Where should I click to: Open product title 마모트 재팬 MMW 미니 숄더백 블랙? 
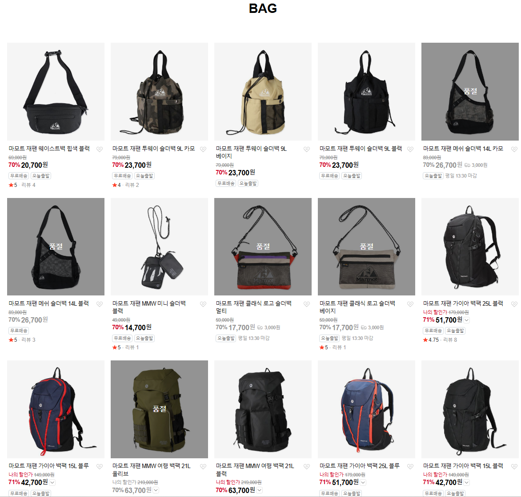point(149,307)
